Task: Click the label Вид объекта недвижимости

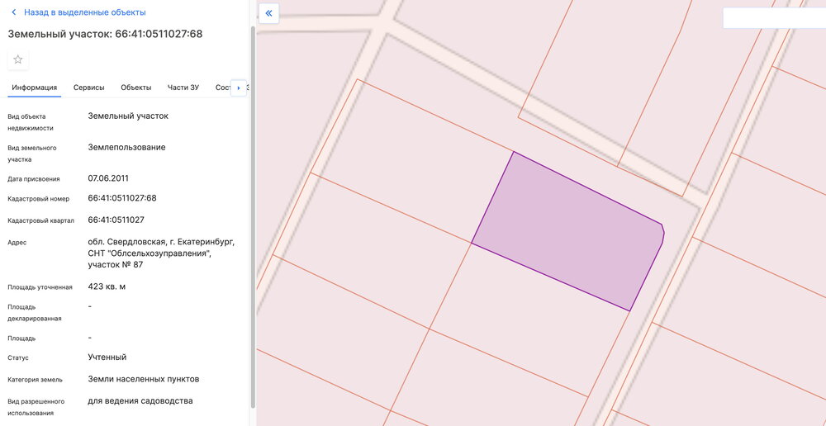Action: [31, 122]
